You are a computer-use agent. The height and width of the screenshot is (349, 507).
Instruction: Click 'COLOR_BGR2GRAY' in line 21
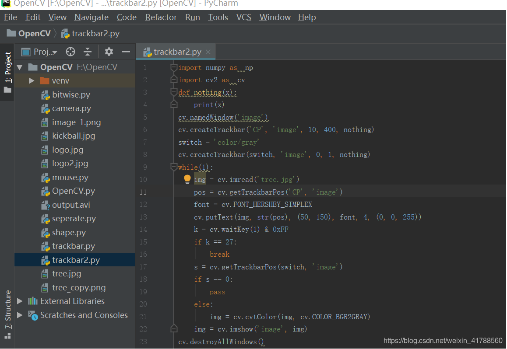[x=339, y=317]
